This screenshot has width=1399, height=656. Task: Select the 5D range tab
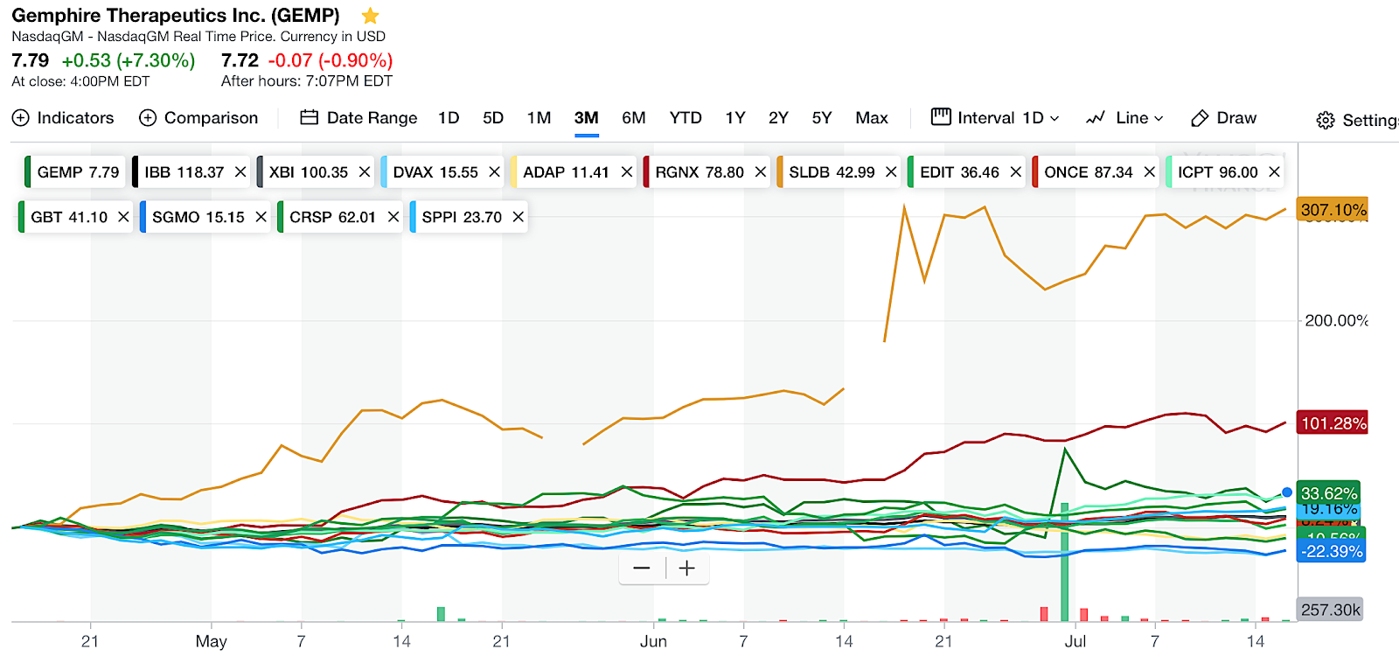(493, 118)
